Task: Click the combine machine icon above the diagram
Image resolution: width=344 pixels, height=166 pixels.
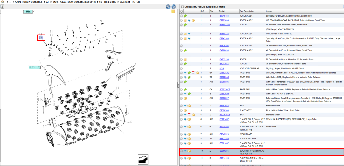Action: [x=28, y=12]
